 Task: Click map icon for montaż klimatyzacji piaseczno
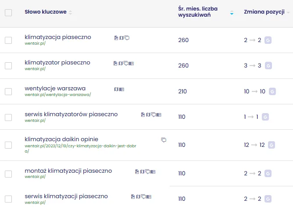click(x=142, y=171)
